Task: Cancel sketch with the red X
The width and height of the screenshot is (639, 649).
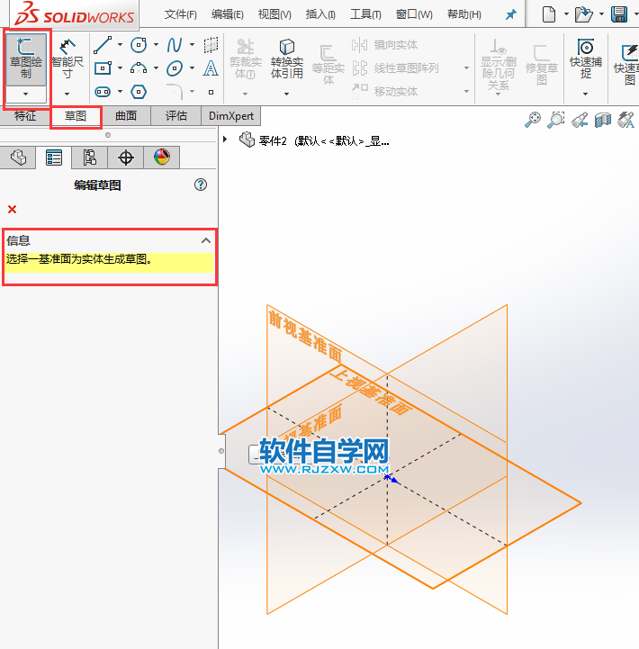Action: click(12, 210)
